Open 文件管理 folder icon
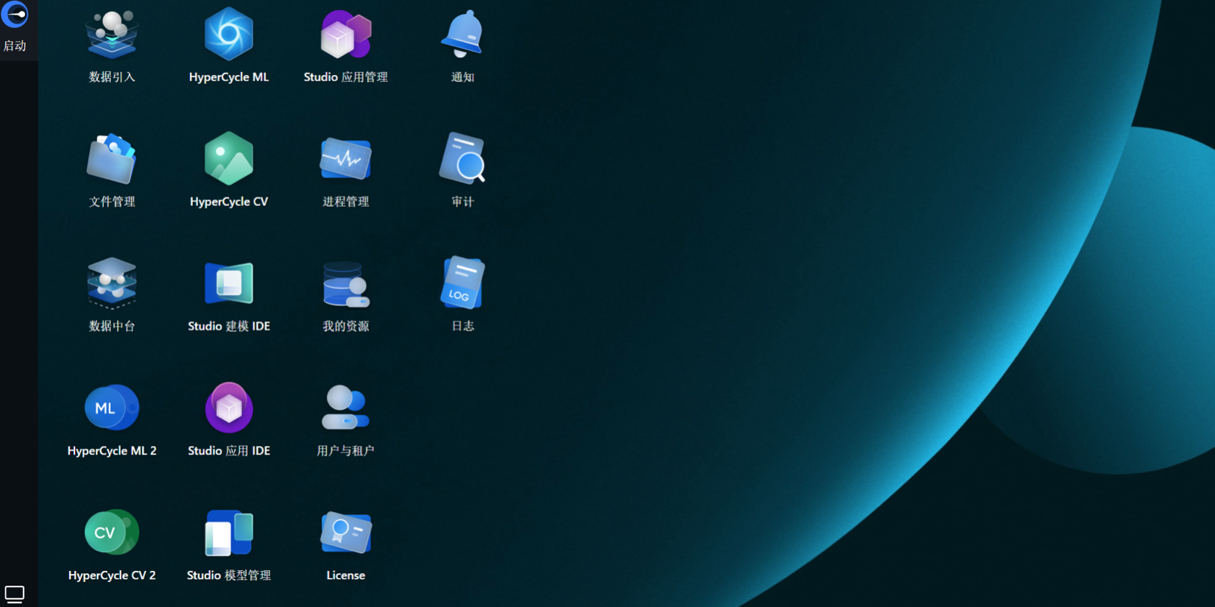The height and width of the screenshot is (607, 1215). (112, 160)
